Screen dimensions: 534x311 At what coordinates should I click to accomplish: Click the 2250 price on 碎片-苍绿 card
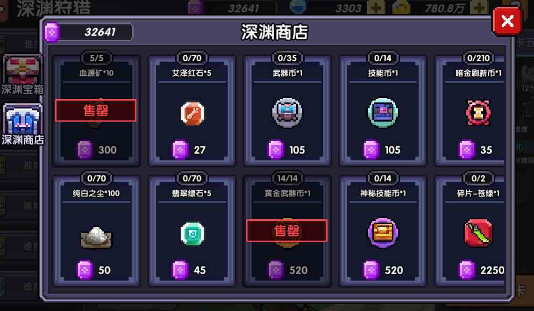[x=492, y=270]
